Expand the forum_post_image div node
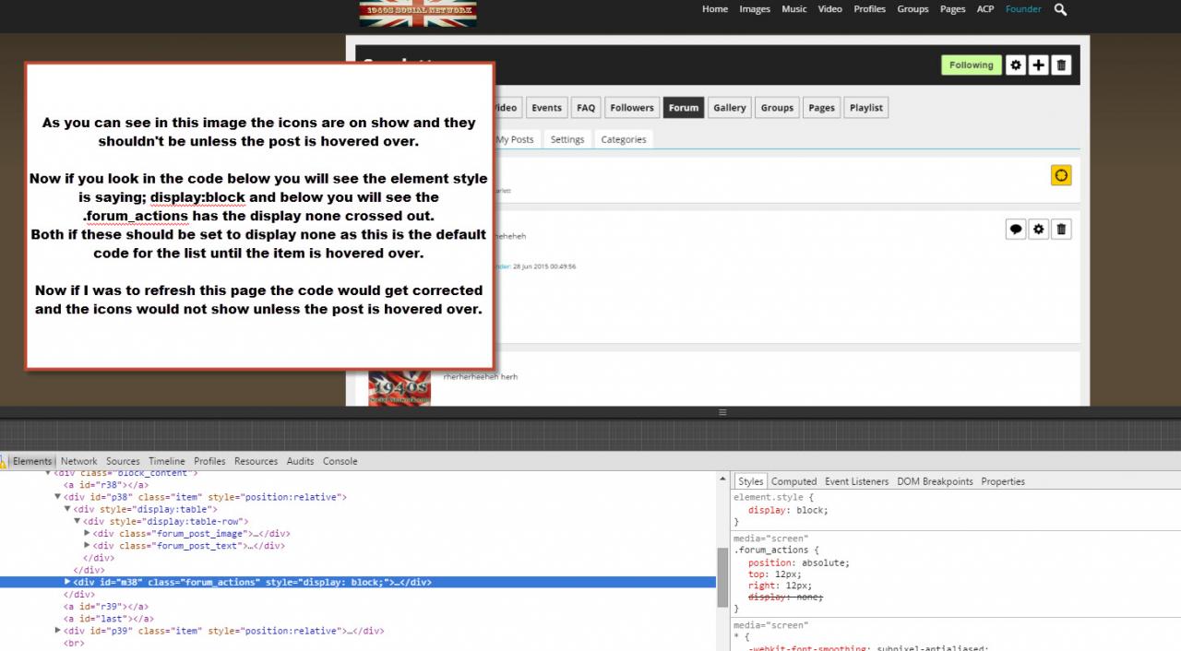The width and height of the screenshot is (1181, 651). pos(87,534)
